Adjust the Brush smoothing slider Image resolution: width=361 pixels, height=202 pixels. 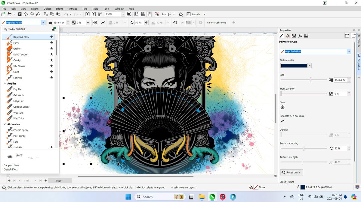[304, 148]
